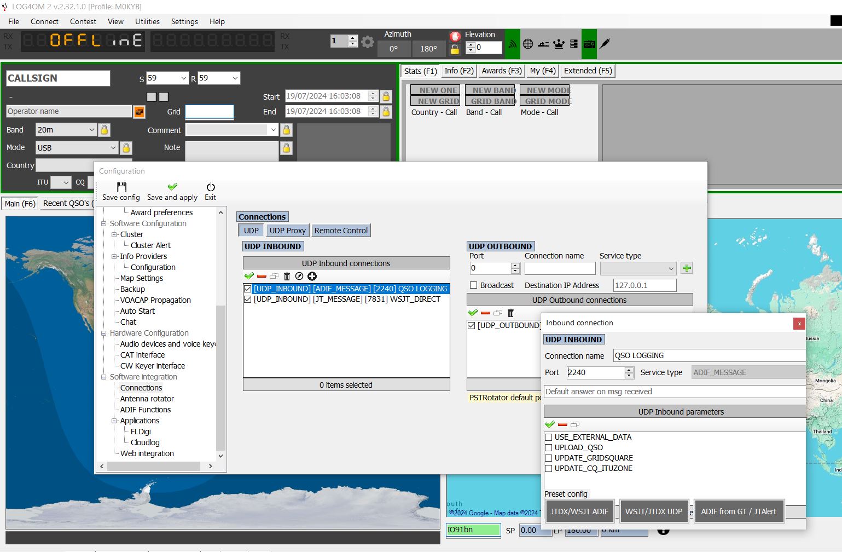Toggle QSO LOGGING inbound connection checkbox
Image resolution: width=842 pixels, height=552 pixels.
248,289
